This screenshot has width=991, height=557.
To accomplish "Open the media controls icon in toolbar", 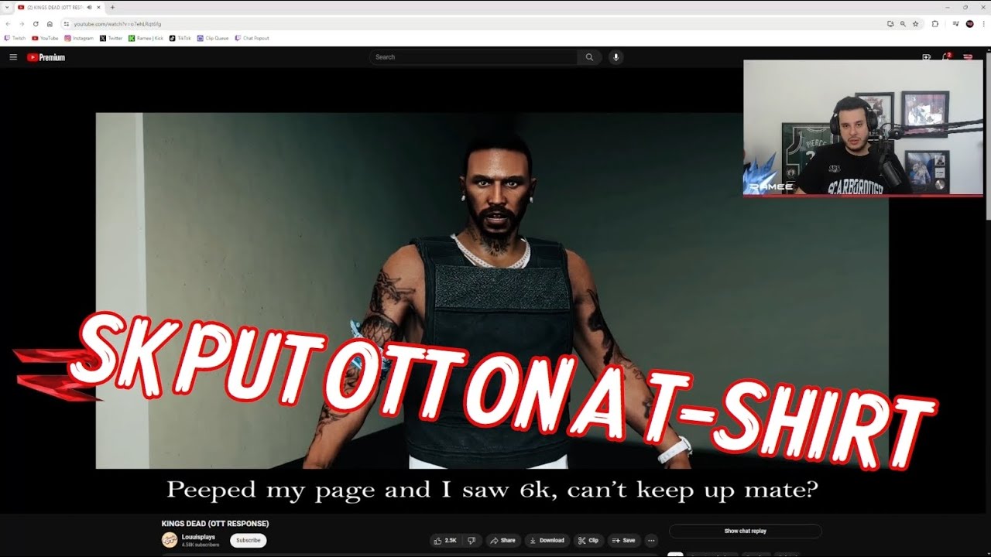I will tap(955, 24).
